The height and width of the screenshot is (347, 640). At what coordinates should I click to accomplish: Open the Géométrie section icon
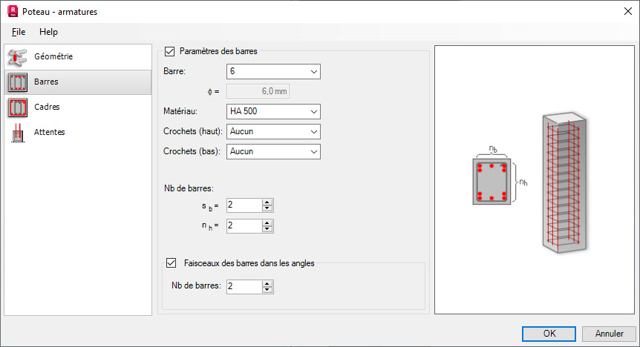pyautogui.click(x=18, y=57)
